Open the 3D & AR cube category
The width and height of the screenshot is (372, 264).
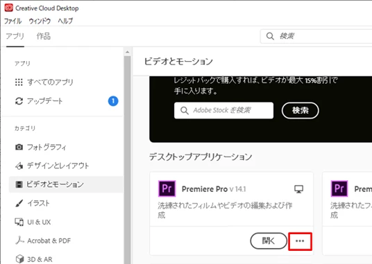(34, 259)
